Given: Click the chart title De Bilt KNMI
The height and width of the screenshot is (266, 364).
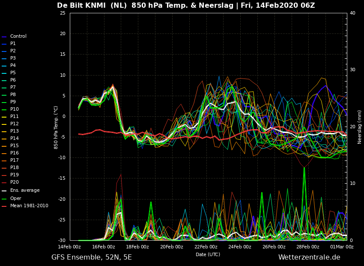Looking at the screenshot, I should click(81, 5).
